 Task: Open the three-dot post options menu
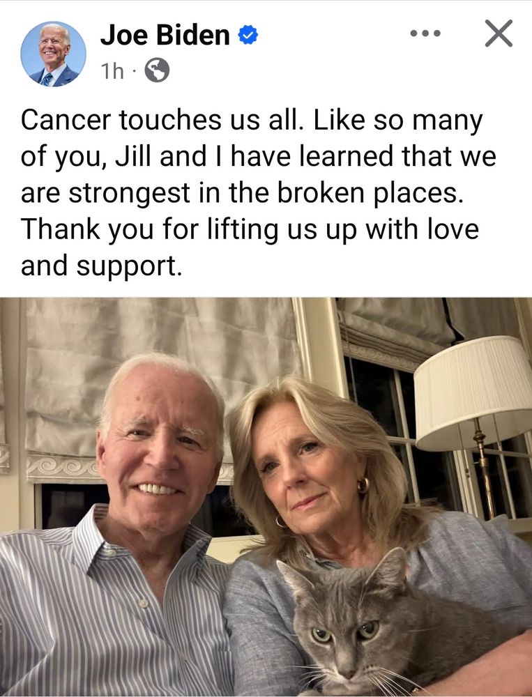[425, 33]
